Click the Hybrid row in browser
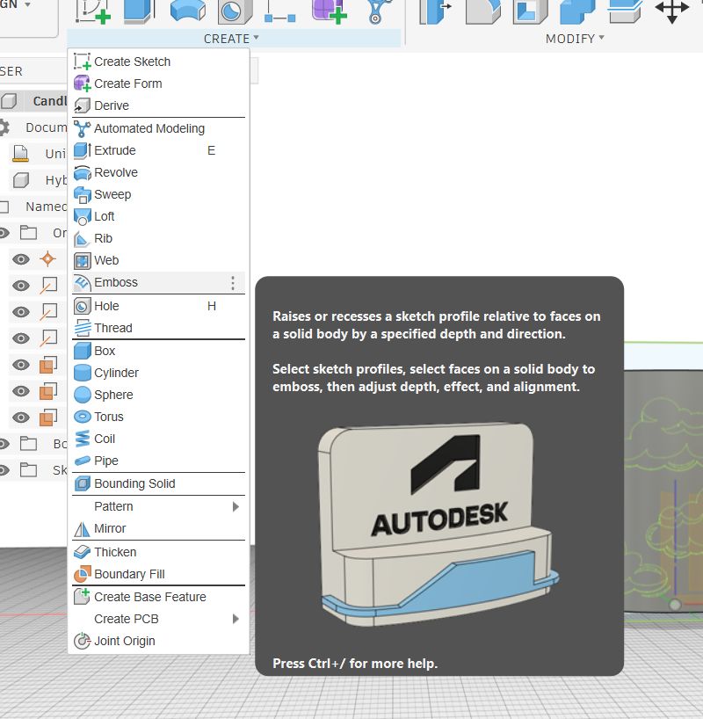Viewport: 703px width, 719px height. point(38,179)
